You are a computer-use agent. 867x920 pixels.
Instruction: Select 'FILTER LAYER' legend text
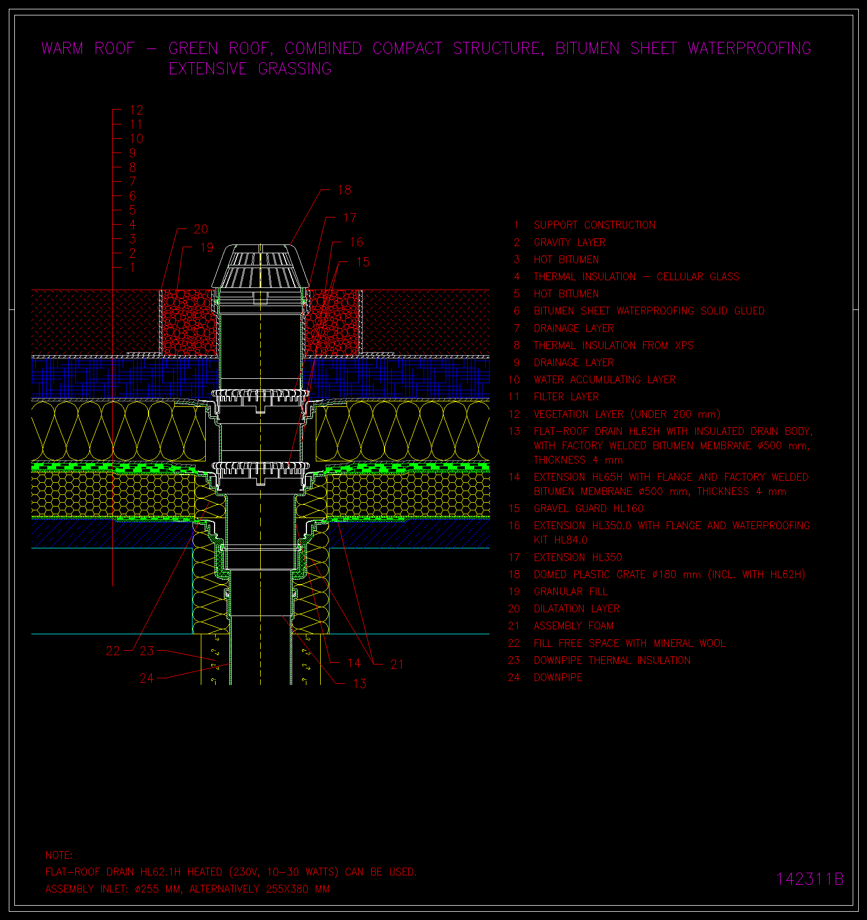[566, 397]
